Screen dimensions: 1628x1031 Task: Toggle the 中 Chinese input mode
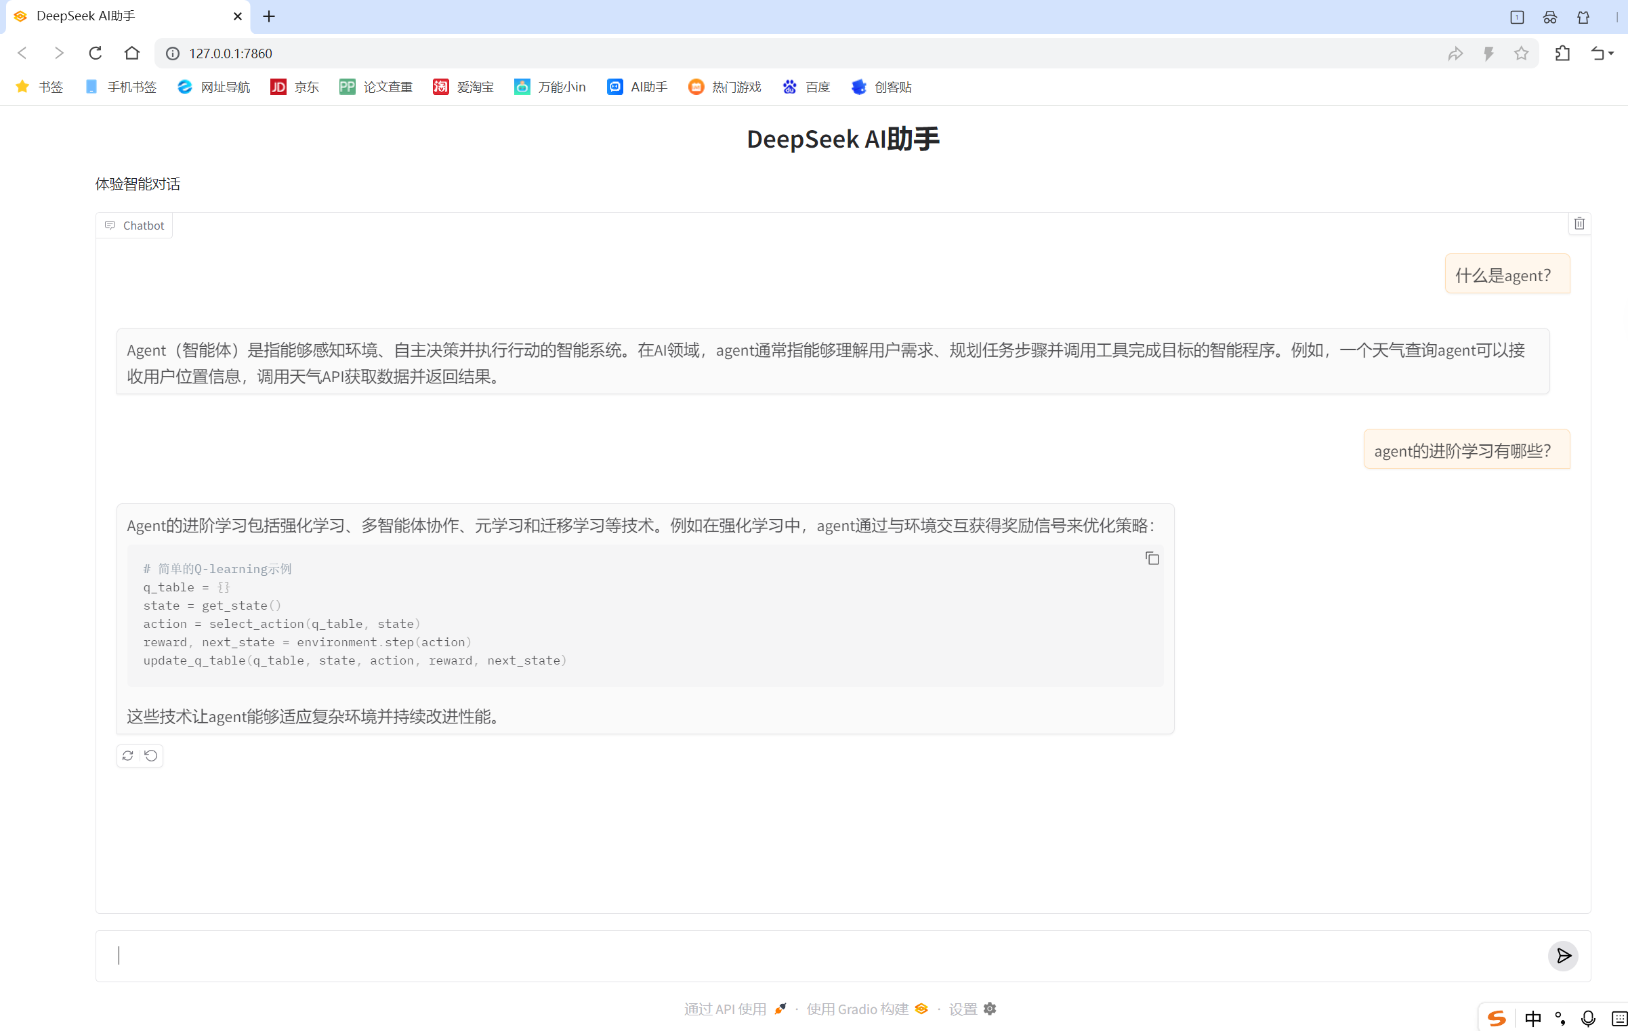(1532, 1018)
